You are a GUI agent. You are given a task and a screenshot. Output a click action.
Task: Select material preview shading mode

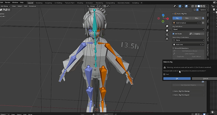pos(201,6)
